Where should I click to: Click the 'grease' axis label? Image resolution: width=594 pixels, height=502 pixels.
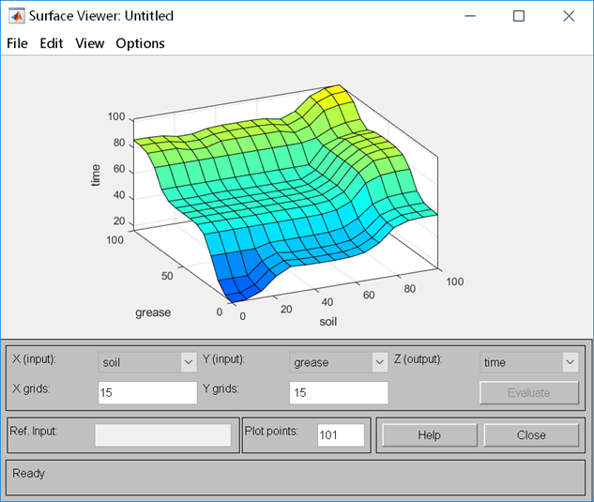point(153,312)
